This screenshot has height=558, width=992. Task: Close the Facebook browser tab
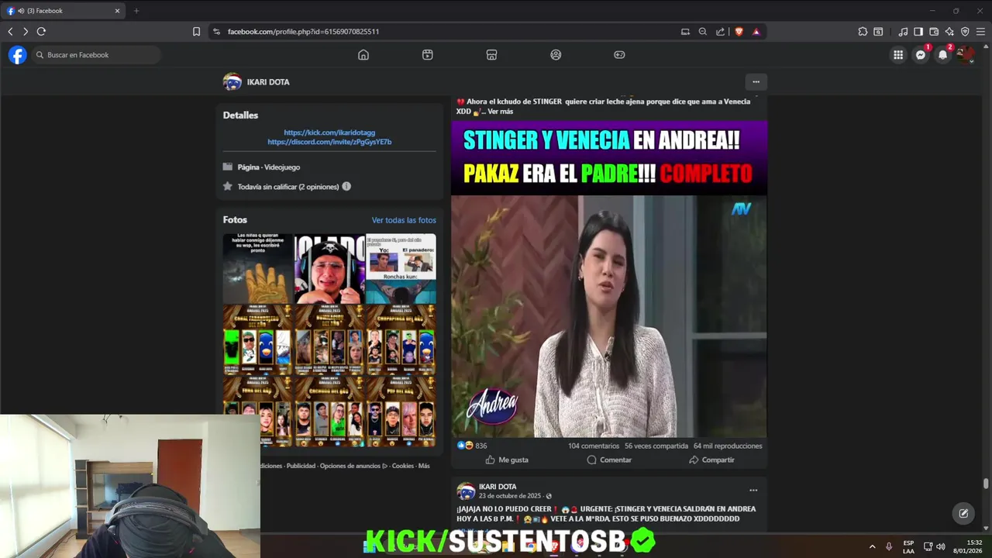coord(117,11)
